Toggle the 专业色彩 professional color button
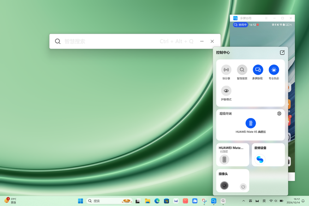309x206 pixels. (274, 70)
